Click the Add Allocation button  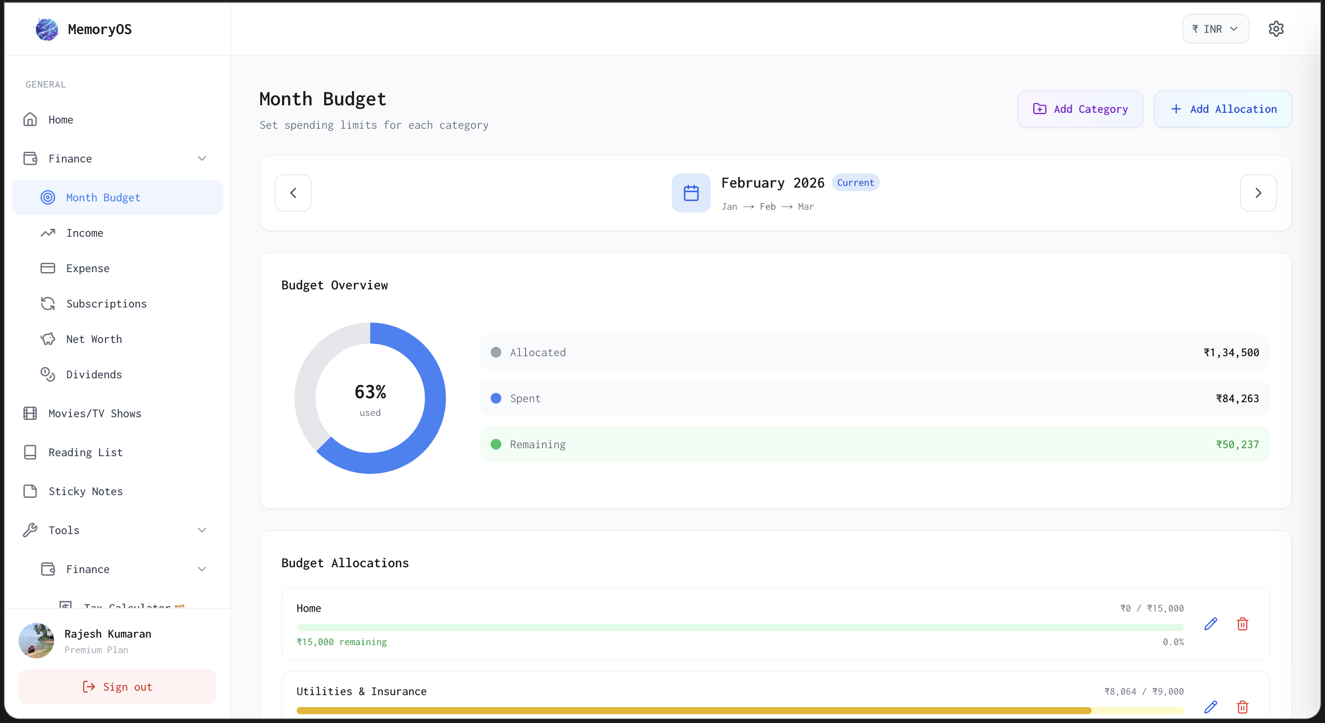1223,109
